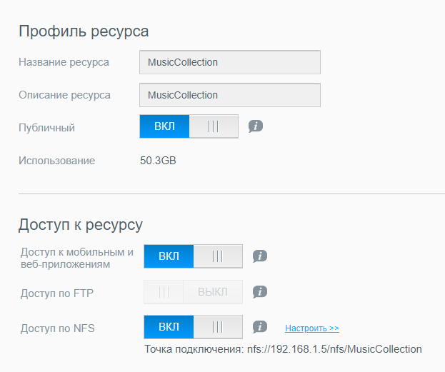Open the Настроить >> link for NFS
Viewport: 445px width, 372px height.
[x=312, y=328]
